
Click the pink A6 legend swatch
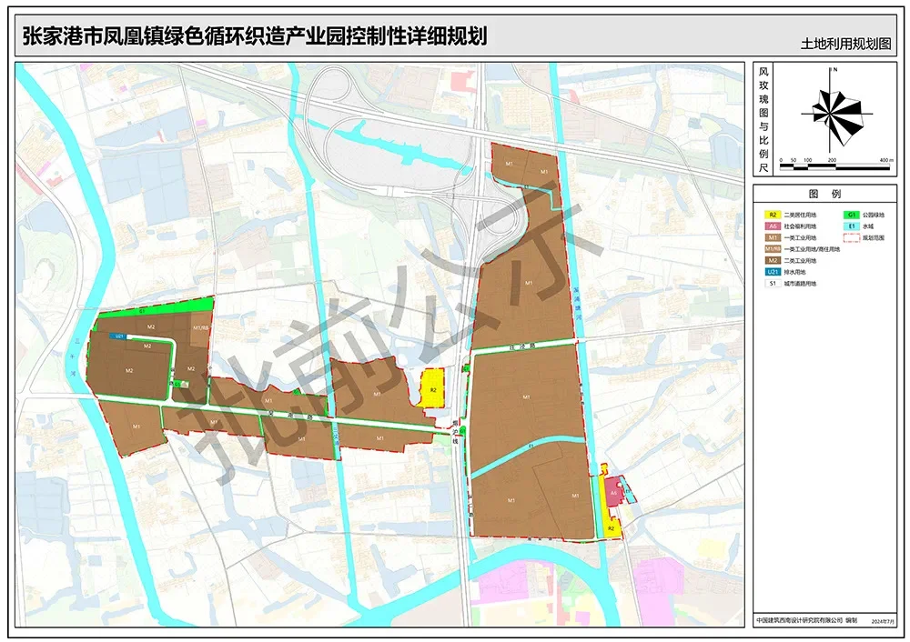click(x=773, y=226)
